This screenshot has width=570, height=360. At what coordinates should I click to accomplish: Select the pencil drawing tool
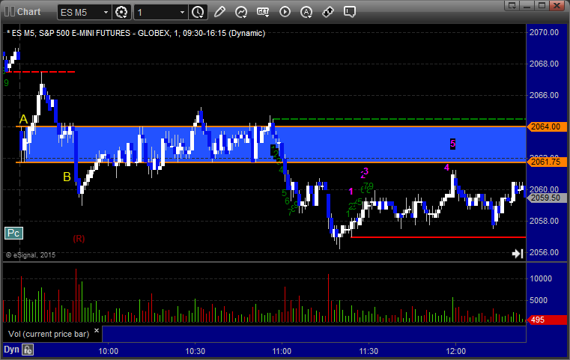point(219,12)
